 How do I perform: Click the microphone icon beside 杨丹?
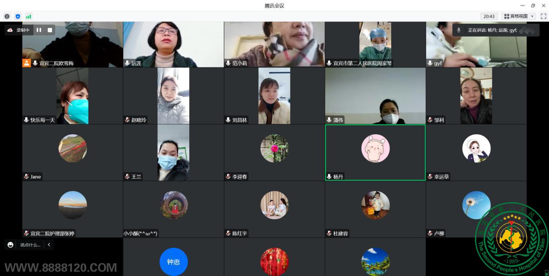coord(329,177)
